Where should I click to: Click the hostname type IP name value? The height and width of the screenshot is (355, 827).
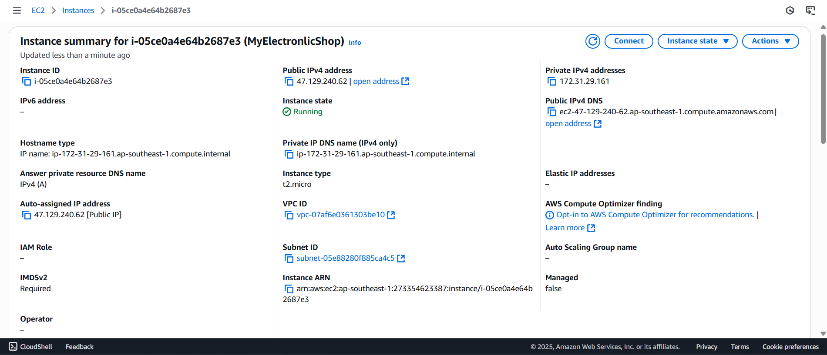click(x=125, y=154)
